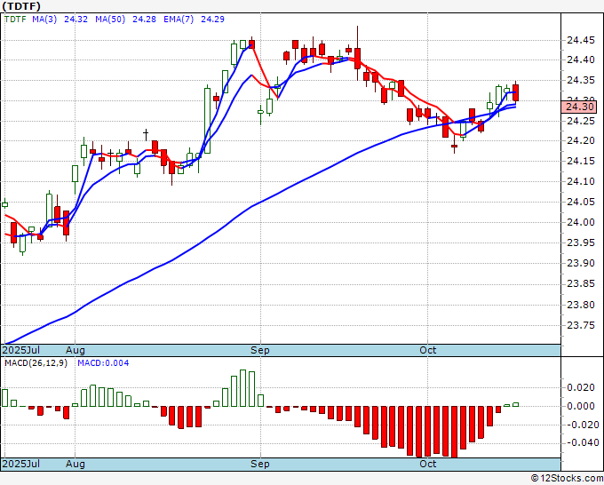Viewport: 604px width, 485px height.
Task: Click the 24.10 price axis label
Action: point(581,181)
